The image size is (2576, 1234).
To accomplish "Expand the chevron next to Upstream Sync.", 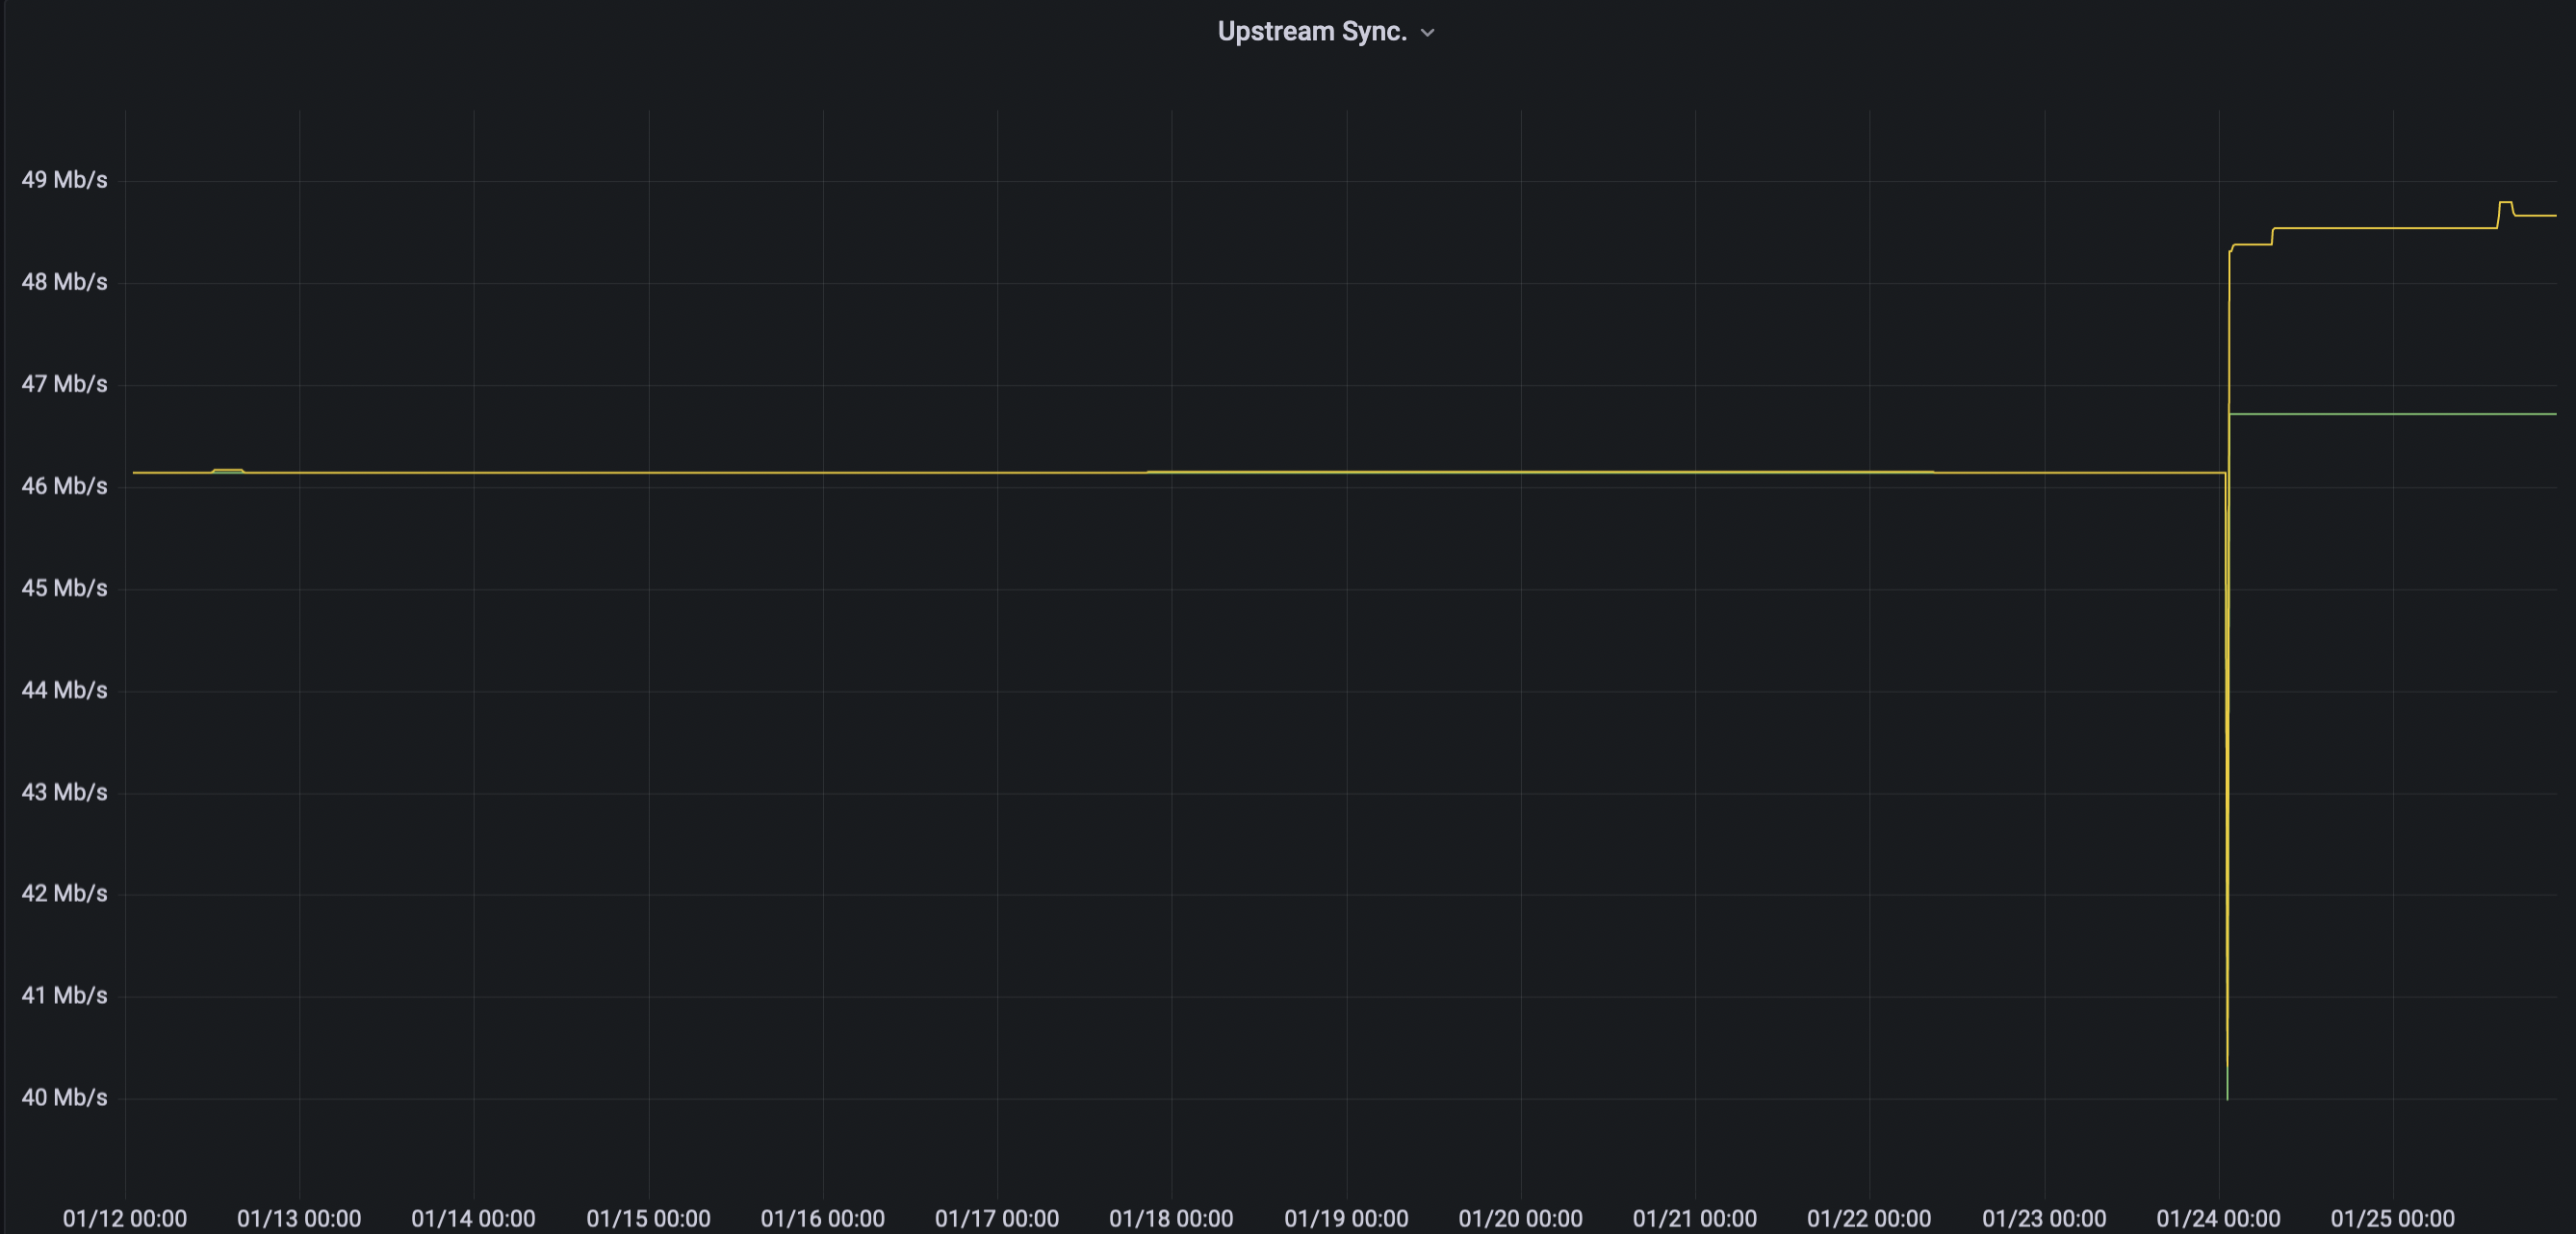I will pos(1428,33).
